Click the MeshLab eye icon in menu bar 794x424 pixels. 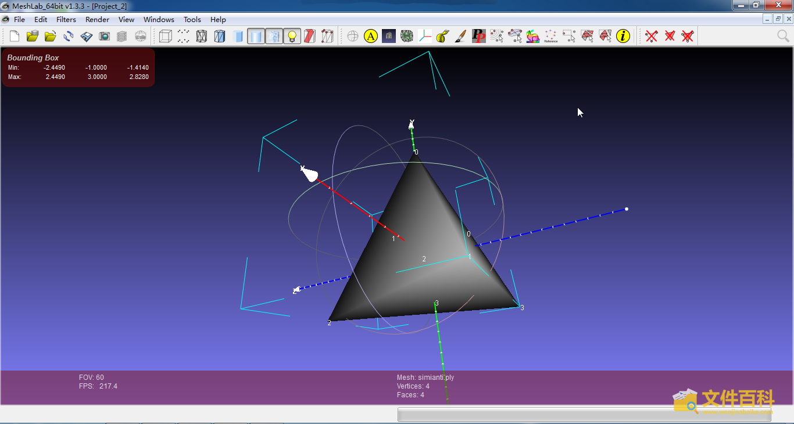click(x=5, y=19)
